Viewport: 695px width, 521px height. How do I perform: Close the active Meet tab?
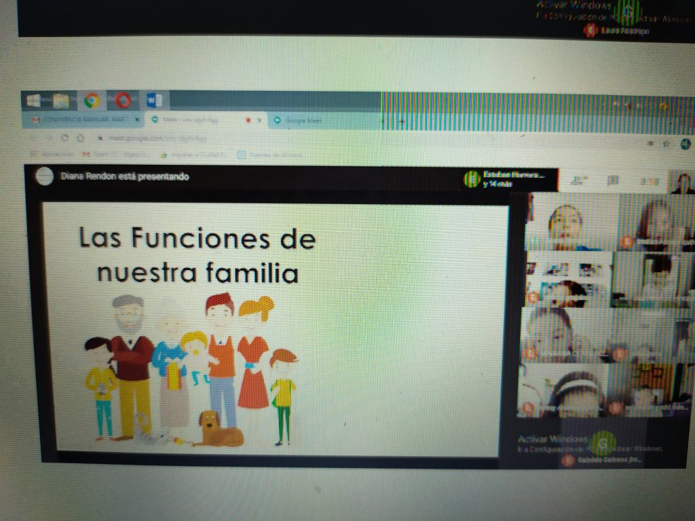(259, 121)
